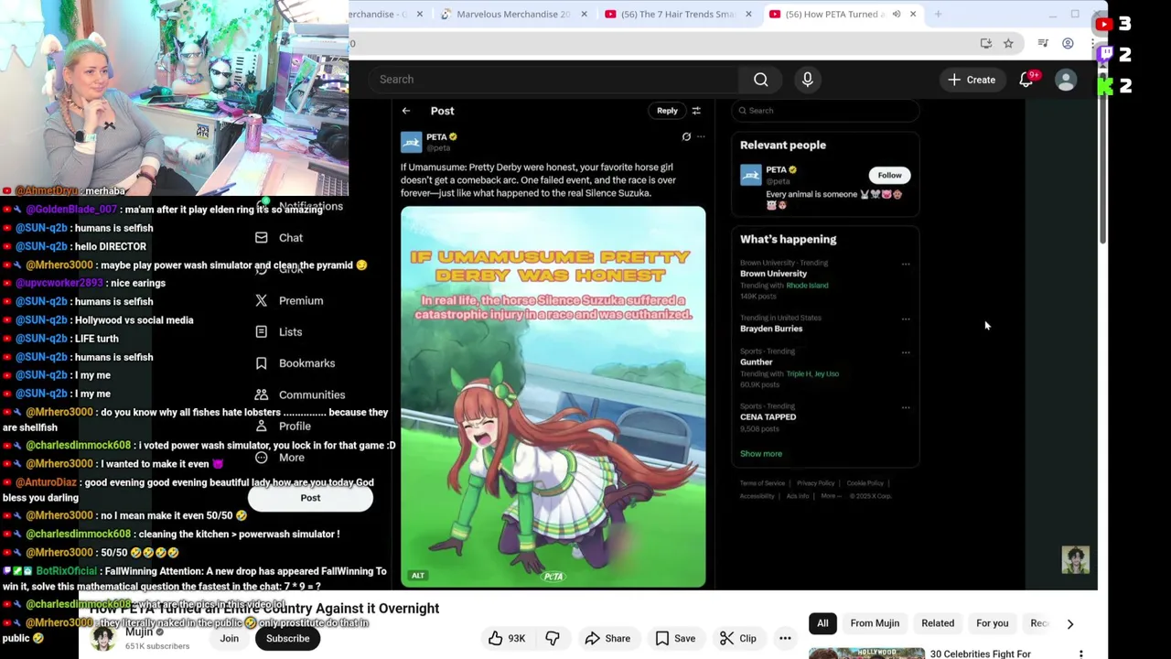Clip the video with scissors button

[x=737, y=639]
